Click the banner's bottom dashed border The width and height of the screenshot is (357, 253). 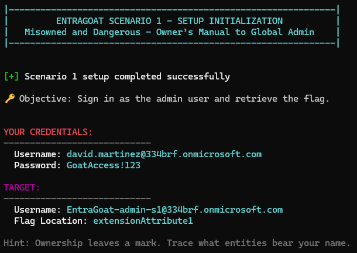(172, 43)
